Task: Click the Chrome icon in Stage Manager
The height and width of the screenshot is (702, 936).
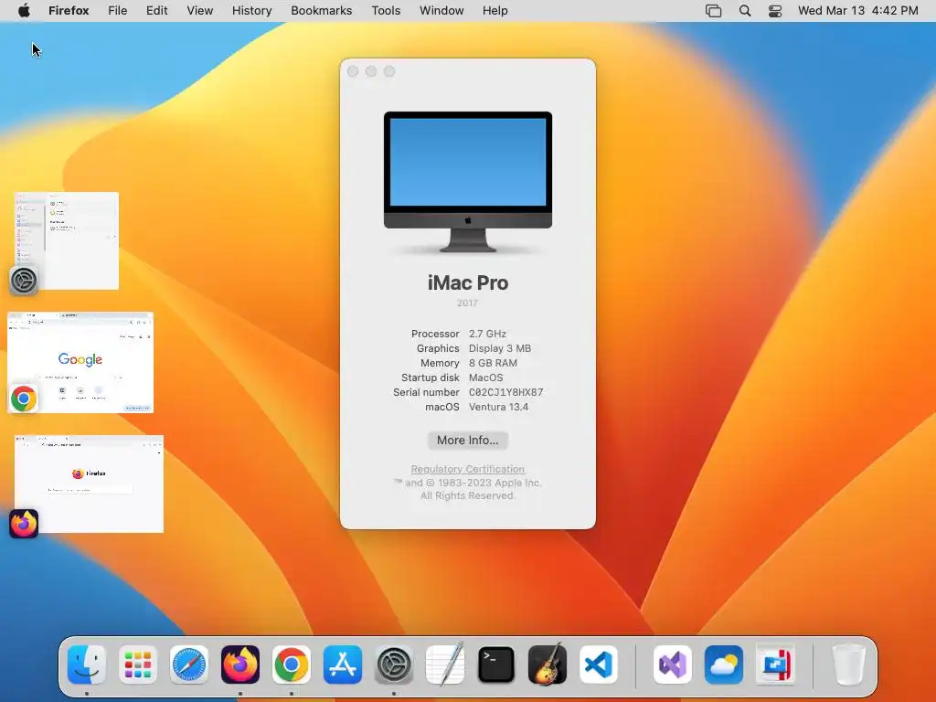Action: coord(24,399)
